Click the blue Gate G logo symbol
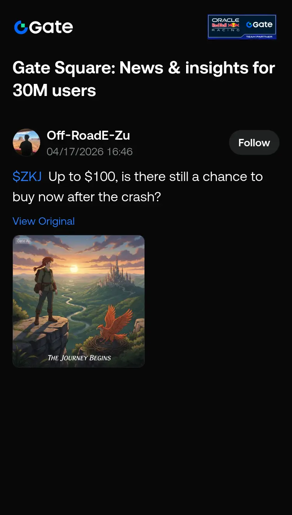Screen dimensions: 292x515 pos(21,27)
